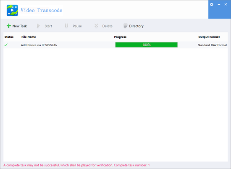231x169 pixels.
Task: Click the Directory folder icon
Action: 126,26
